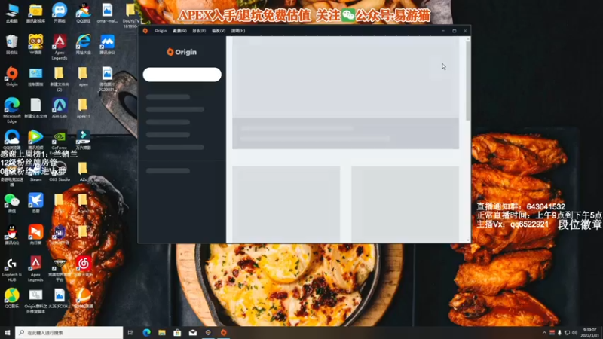
Task: Click the scroll down arrow in the Origin window
Action: pos(468,240)
